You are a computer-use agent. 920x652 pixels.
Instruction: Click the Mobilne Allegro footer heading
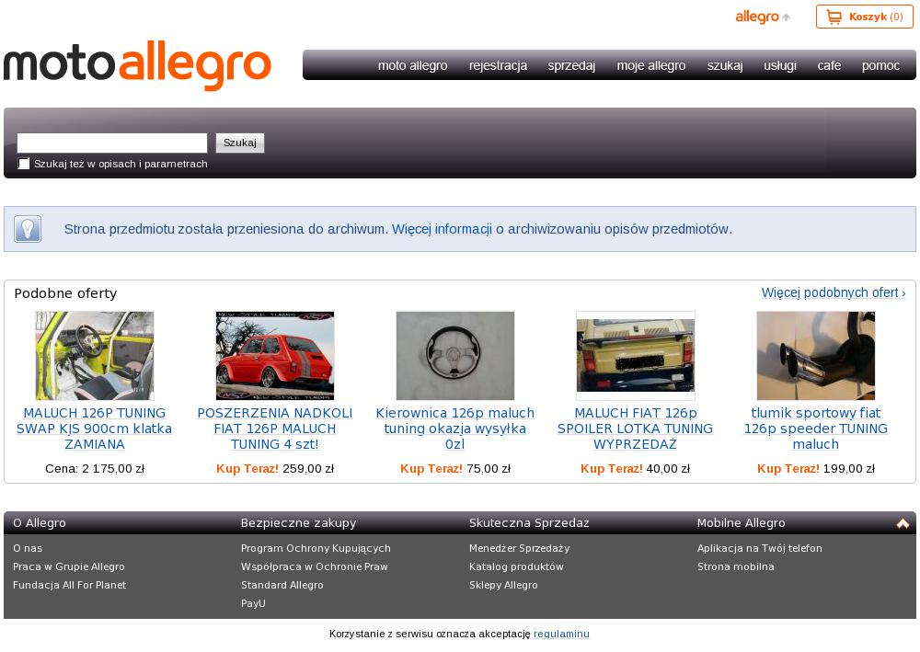(x=741, y=523)
